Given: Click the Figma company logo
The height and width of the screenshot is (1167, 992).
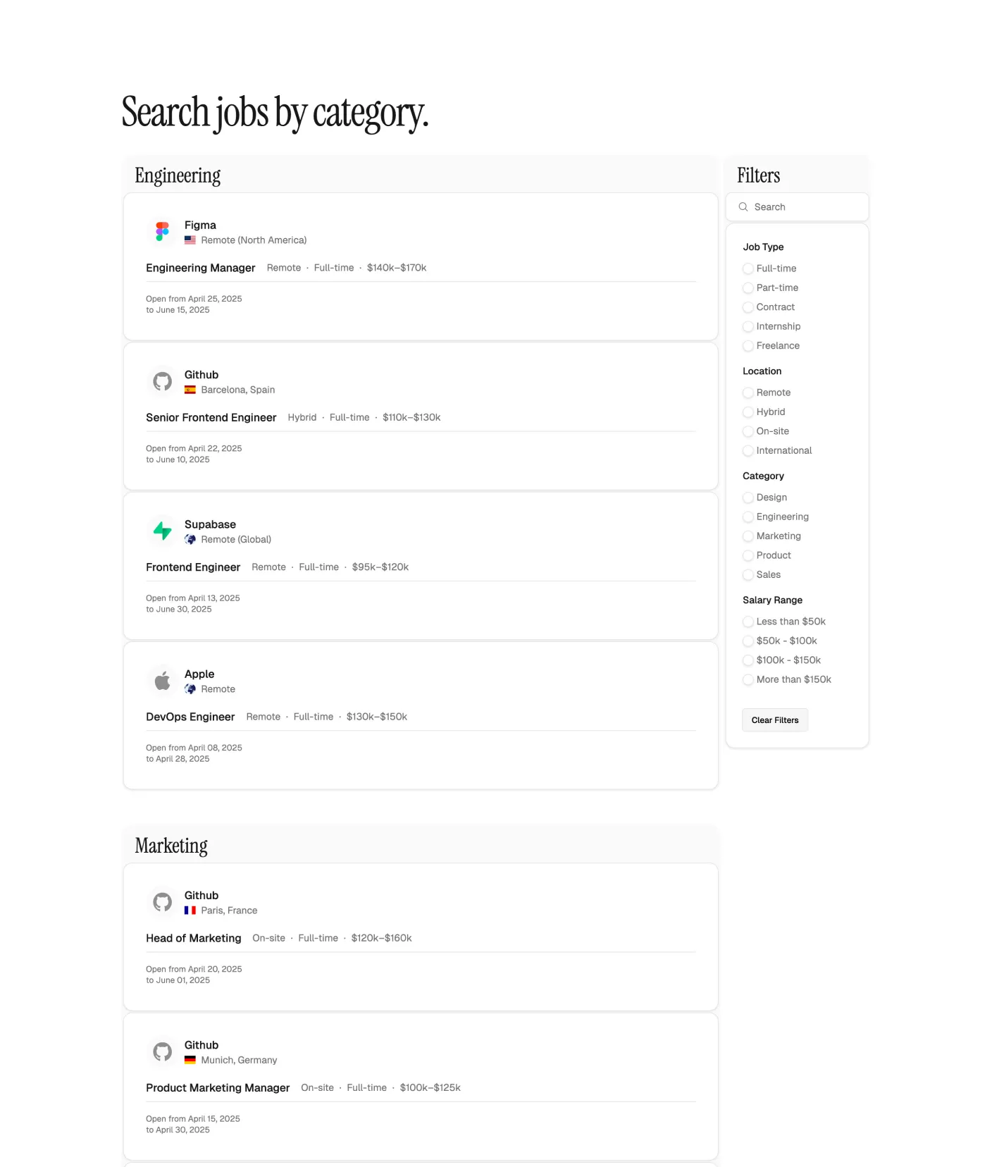Looking at the screenshot, I should (x=163, y=232).
